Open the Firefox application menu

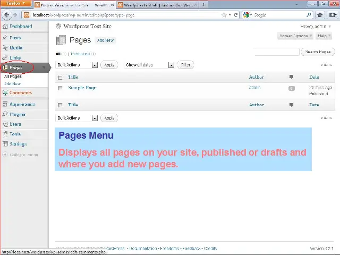16,4
